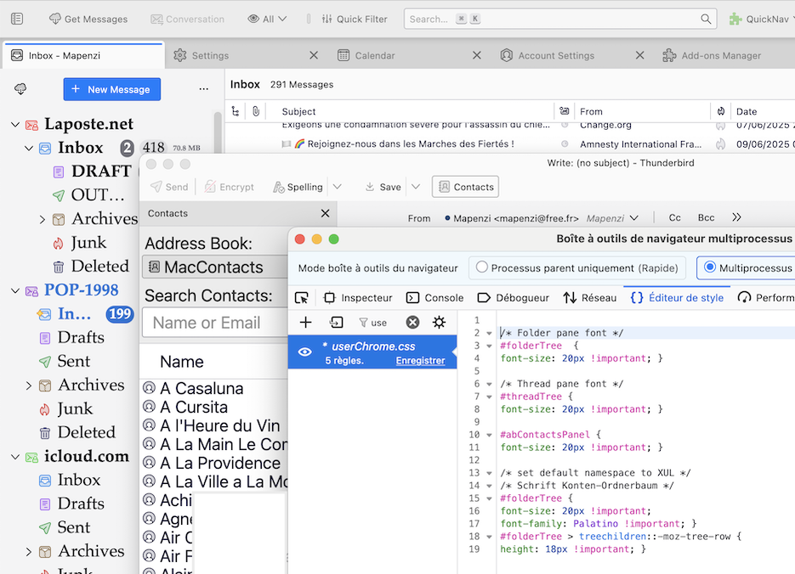Click the blue New Message button
Viewport: 795px width, 574px height.
click(111, 89)
